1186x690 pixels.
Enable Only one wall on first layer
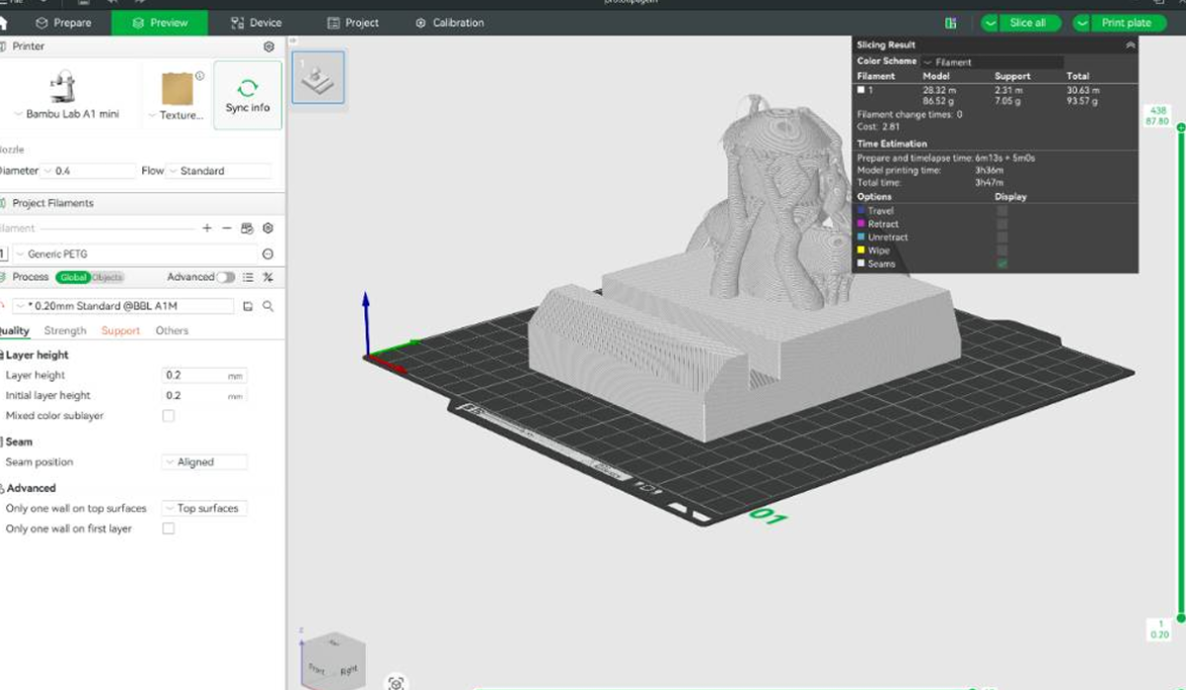[x=169, y=528]
